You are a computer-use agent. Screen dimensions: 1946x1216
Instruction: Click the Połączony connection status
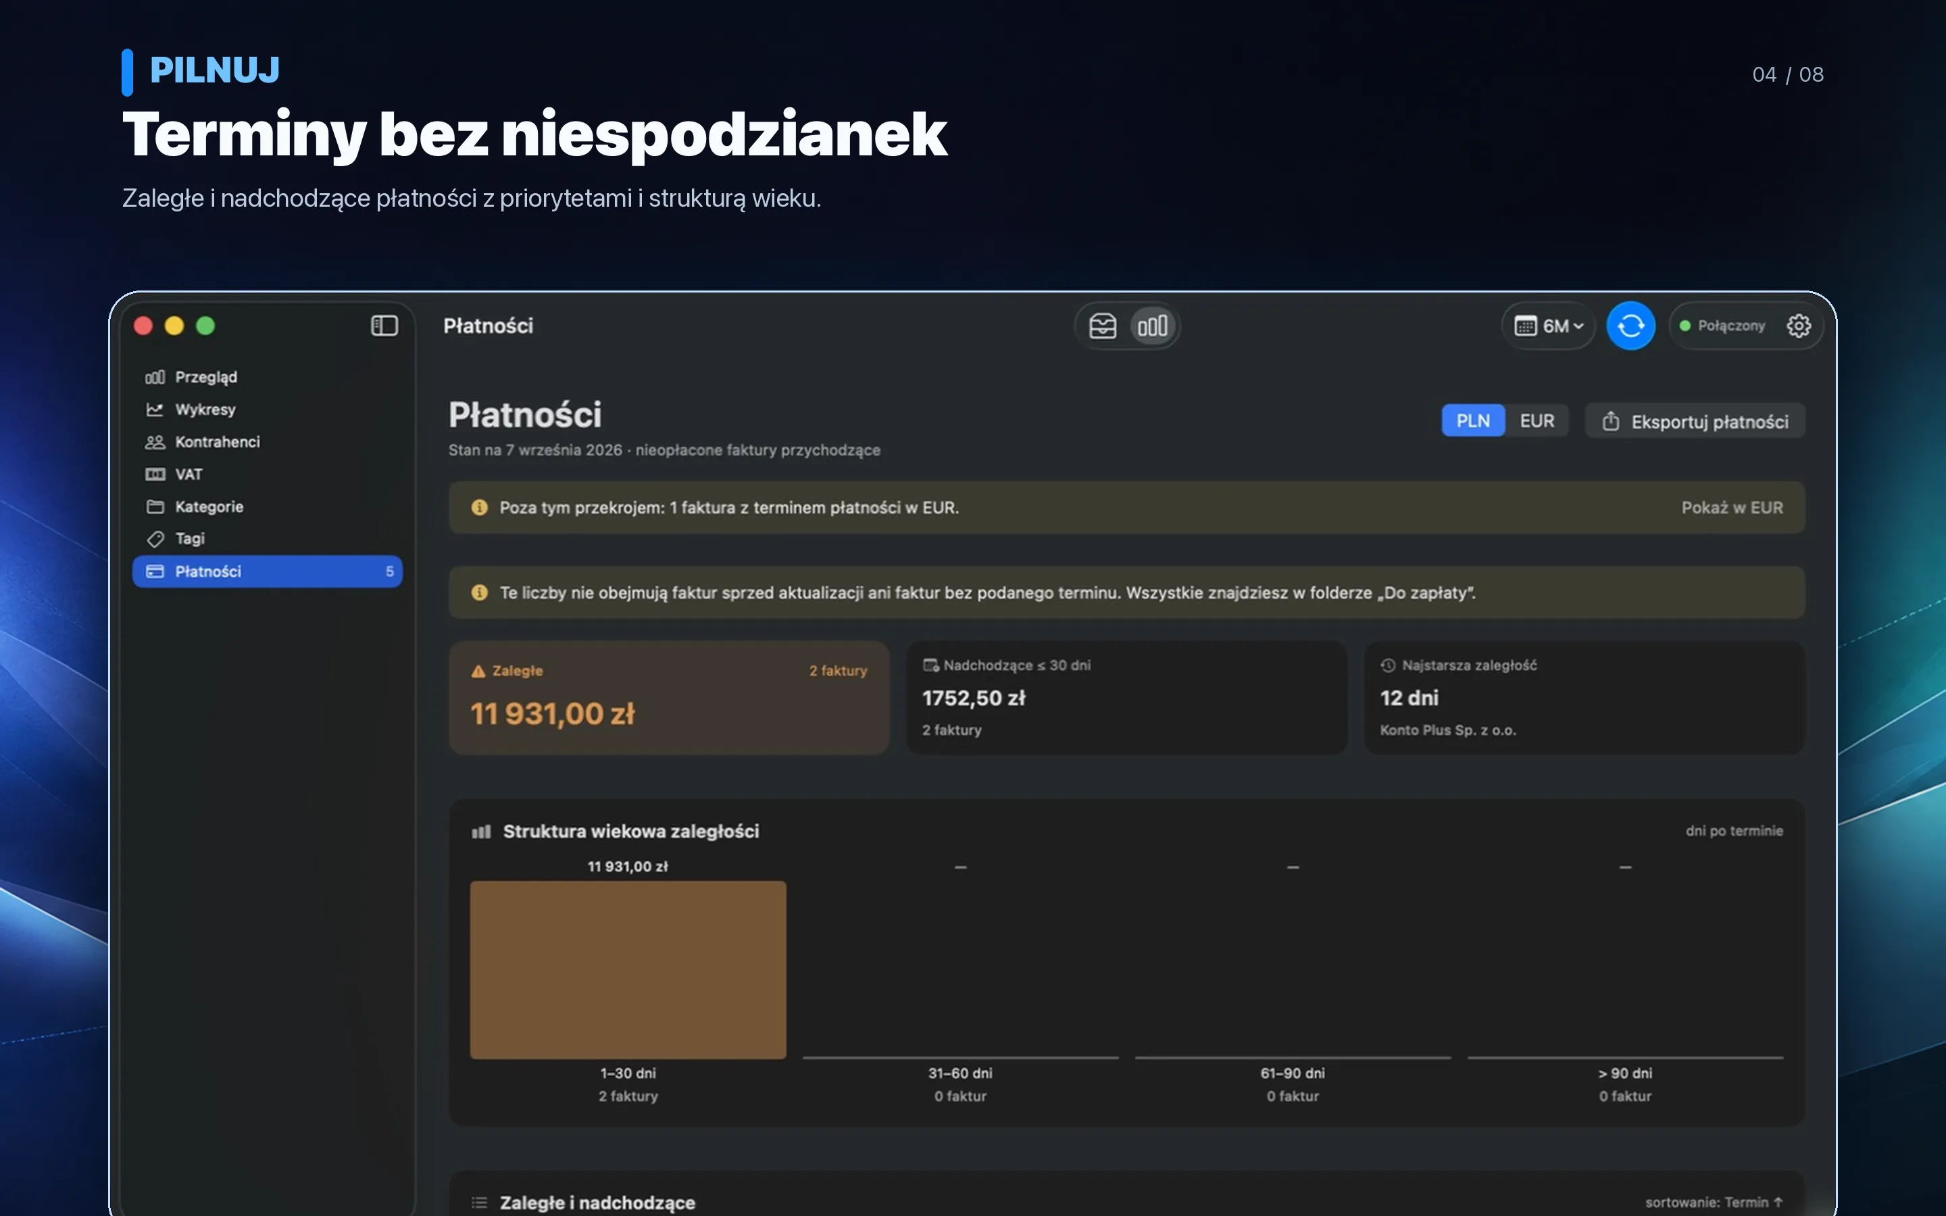tap(1722, 326)
